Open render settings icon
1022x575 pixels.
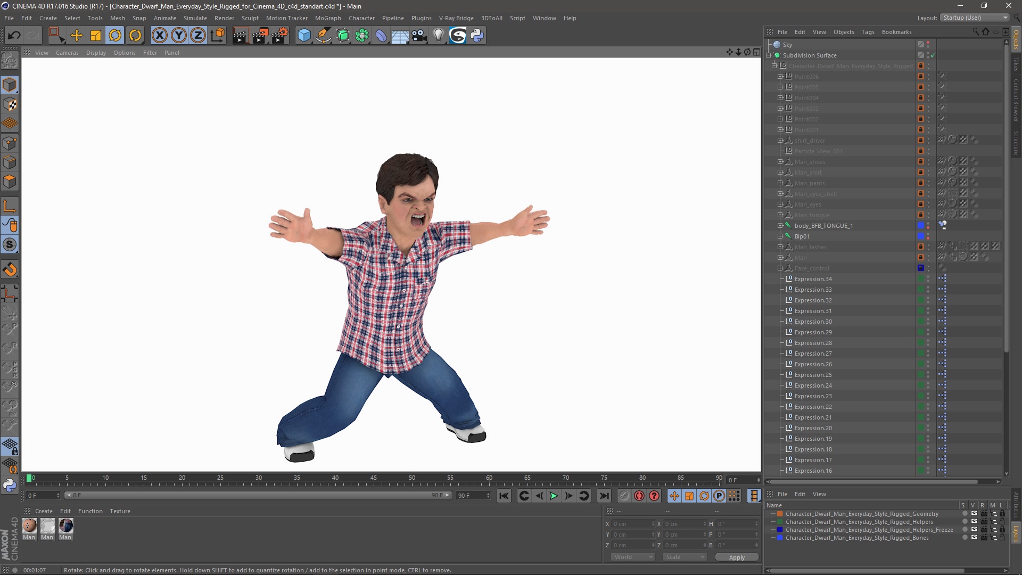click(280, 36)
